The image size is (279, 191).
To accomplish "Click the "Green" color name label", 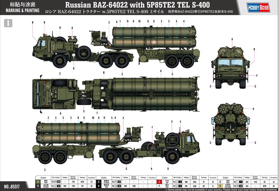I will click(x=46, y=182).
